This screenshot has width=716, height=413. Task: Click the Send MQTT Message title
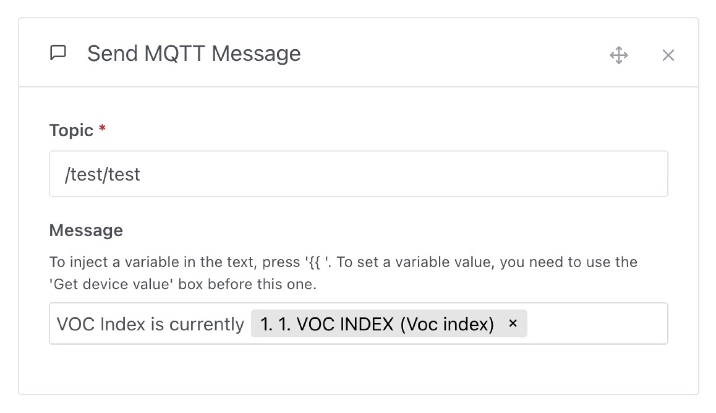point(193,53)
